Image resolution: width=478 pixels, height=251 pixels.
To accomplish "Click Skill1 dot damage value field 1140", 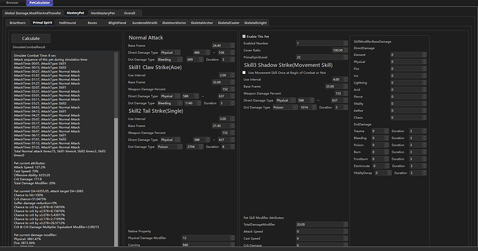I will tap(193, 103).
